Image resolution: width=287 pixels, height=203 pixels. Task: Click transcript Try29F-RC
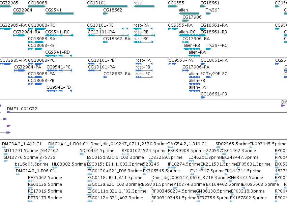click(217, 45)
